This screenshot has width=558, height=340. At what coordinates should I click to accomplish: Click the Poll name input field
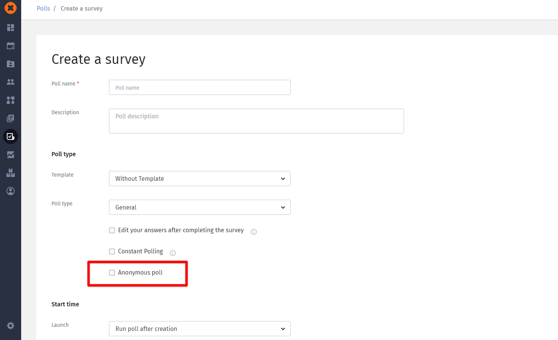(x=200, y=87)
